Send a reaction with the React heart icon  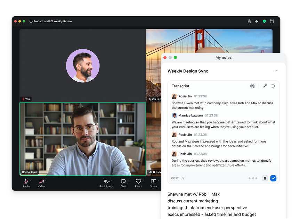[138, 181]
